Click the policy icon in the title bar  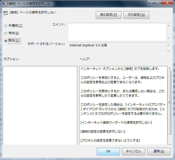tap(4, 3)
